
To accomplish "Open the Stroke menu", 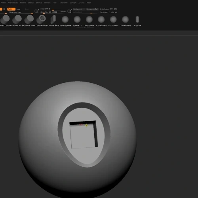I will 39,3.
